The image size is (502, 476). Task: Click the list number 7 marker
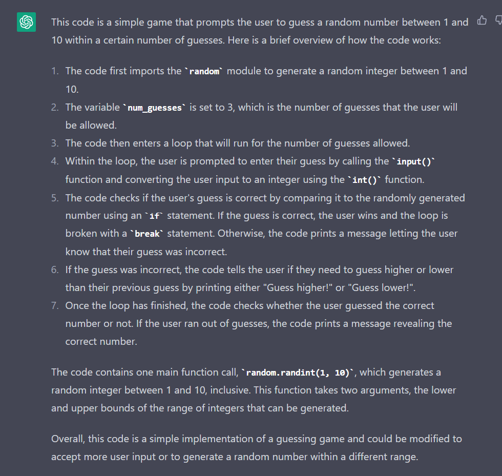[x=55, y=306]
